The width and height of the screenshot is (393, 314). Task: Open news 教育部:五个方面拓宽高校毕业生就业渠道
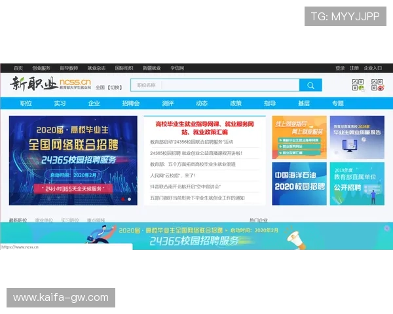[193, 164]
